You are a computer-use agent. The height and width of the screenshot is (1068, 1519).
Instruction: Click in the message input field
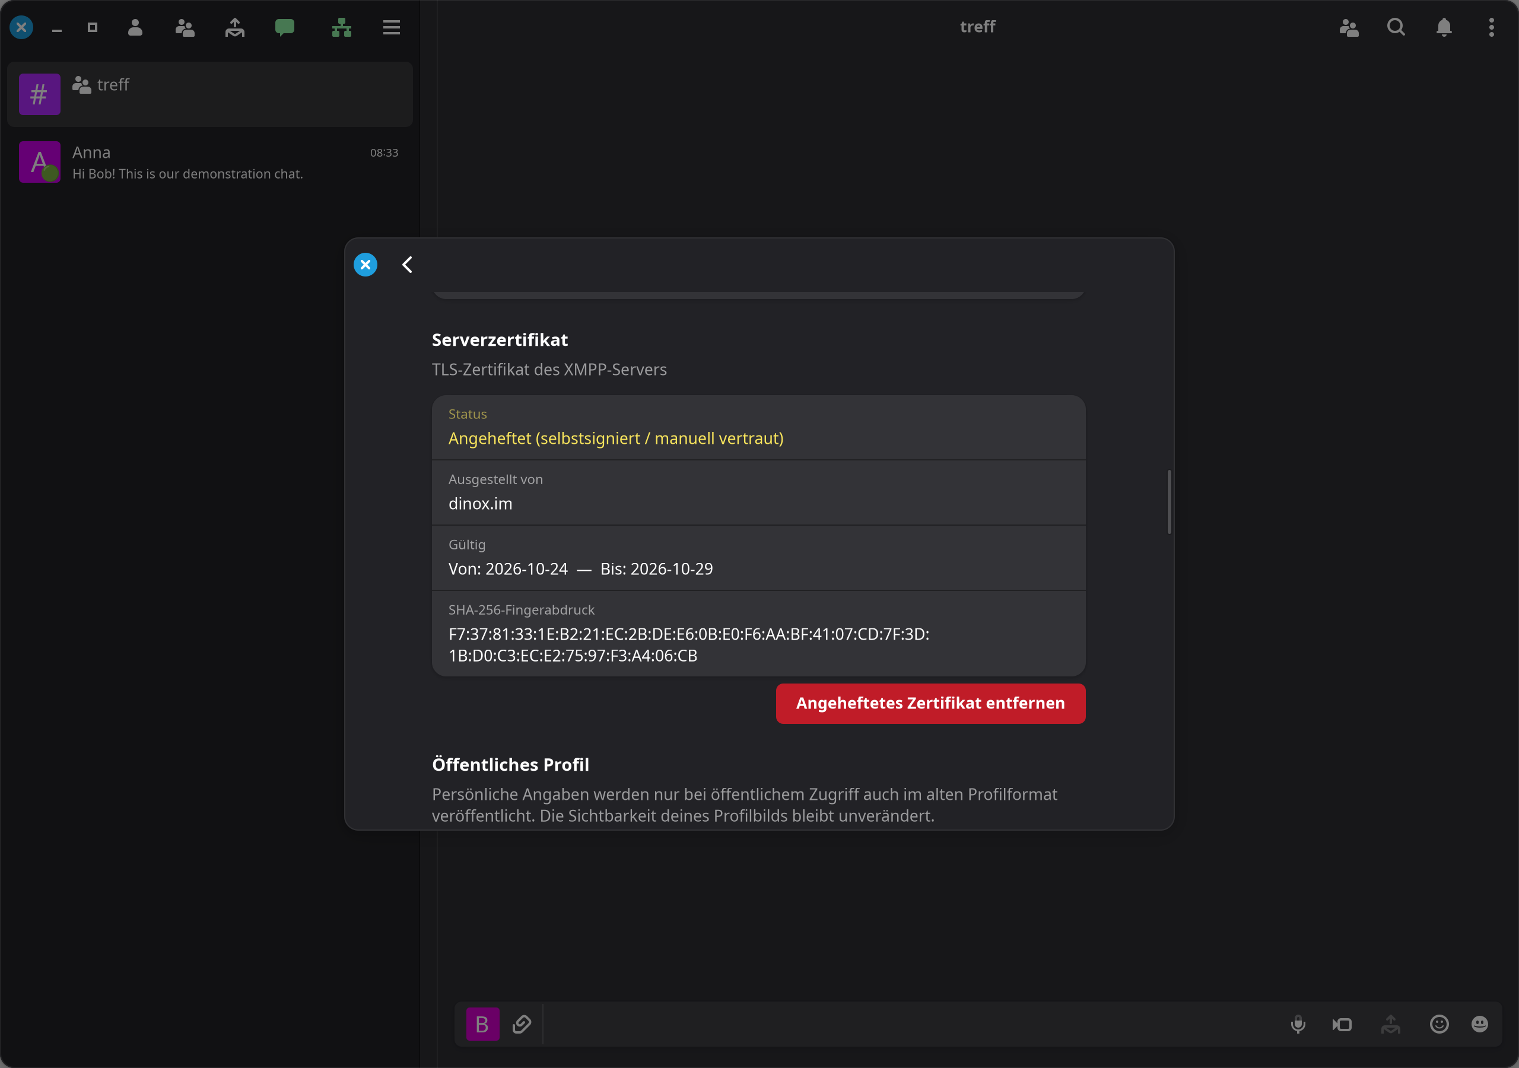click(x=913, y=1024)
